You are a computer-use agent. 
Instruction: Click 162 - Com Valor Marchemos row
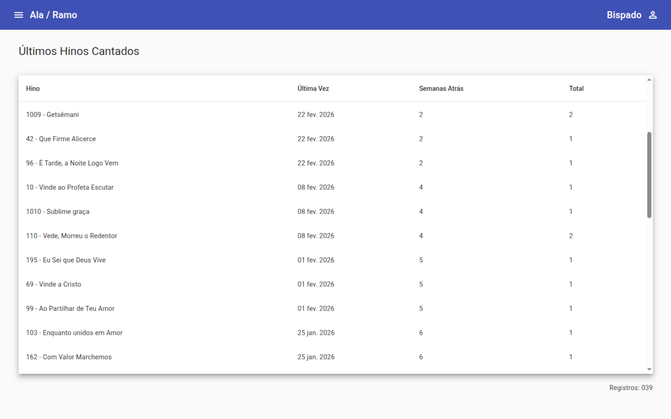[69, 357]
